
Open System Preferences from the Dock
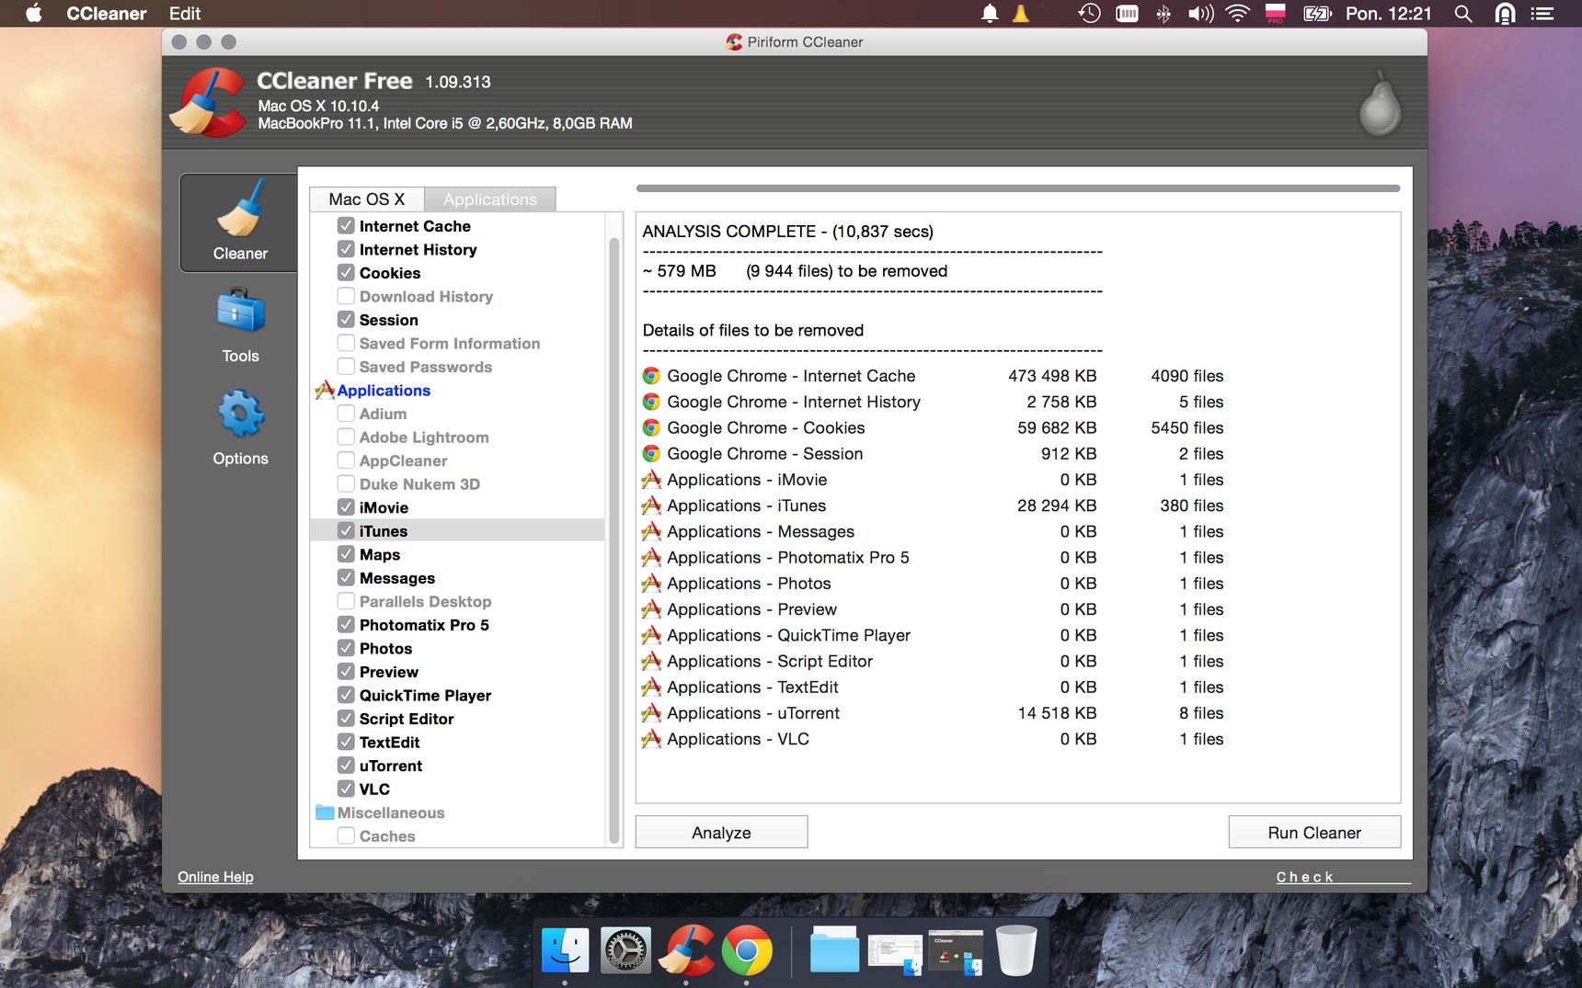point(625,949)
